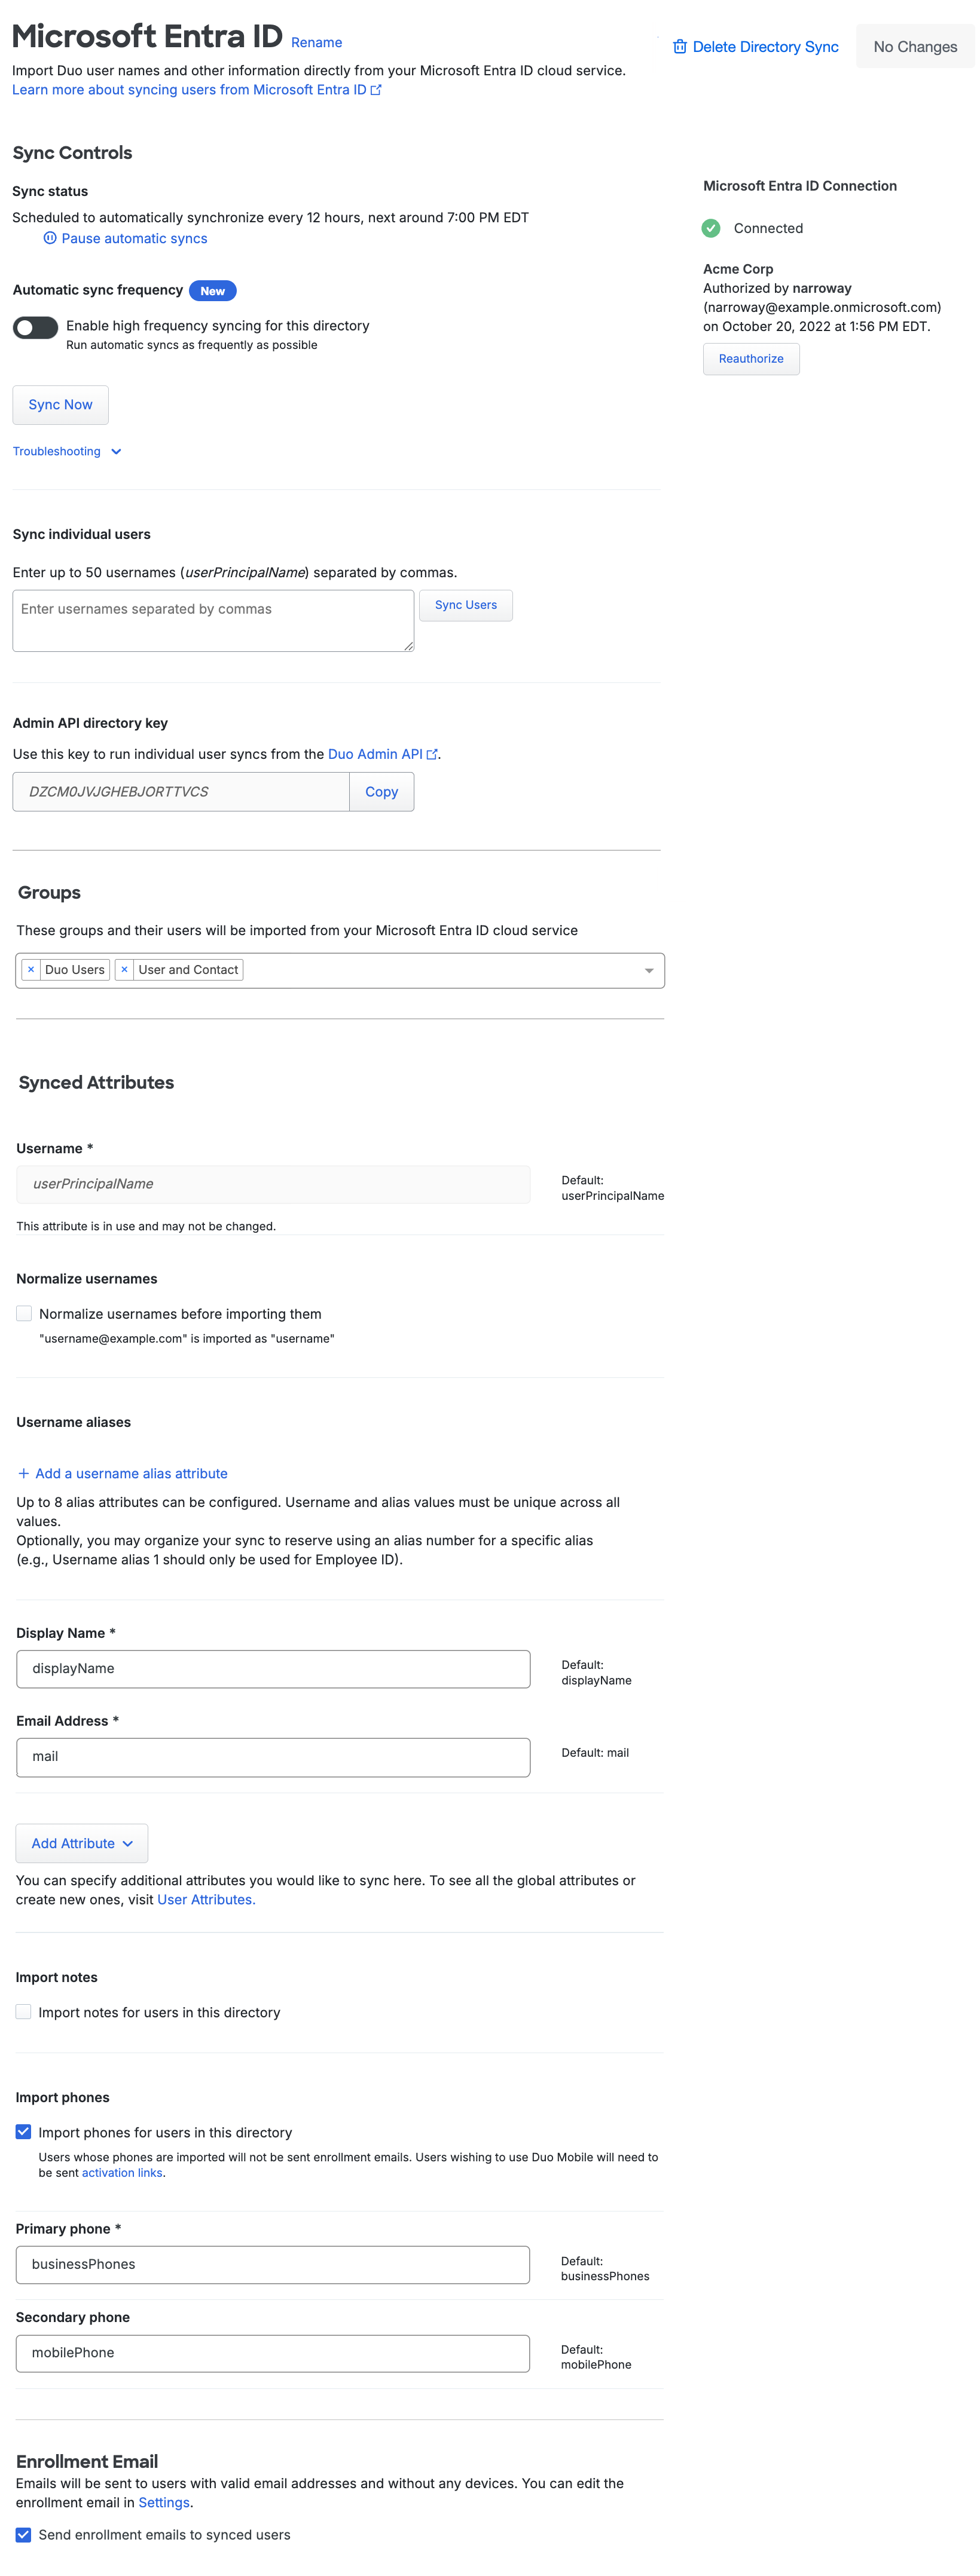Click the Sync Now button
This screenshot has width=980, height=2576.
[x=60, y=404]
